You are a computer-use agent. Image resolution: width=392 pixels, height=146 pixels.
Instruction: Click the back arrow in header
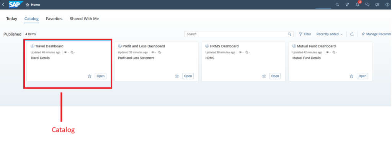3,5
